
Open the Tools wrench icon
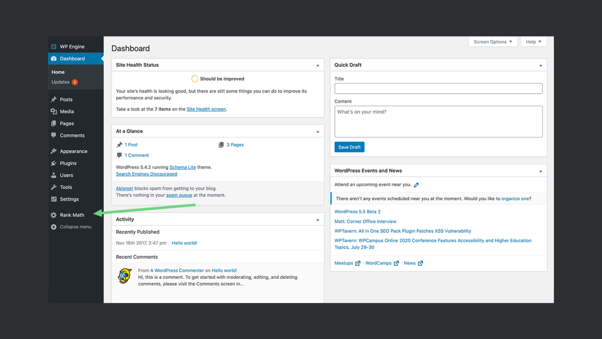point(53,187)
